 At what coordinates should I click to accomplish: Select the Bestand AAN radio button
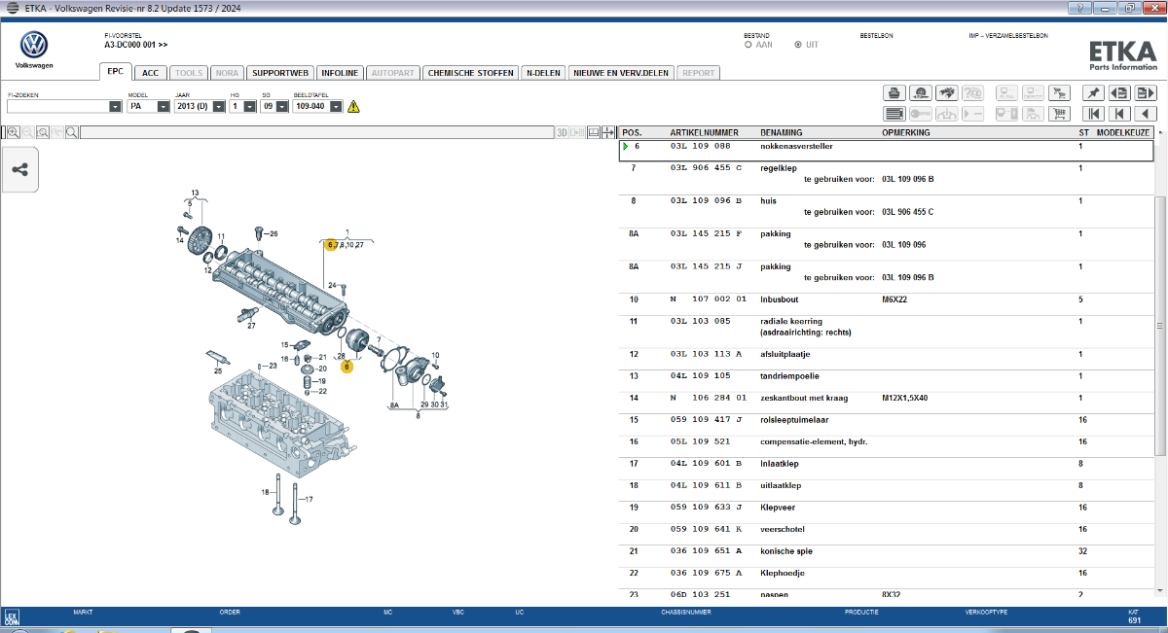point(748,45)
